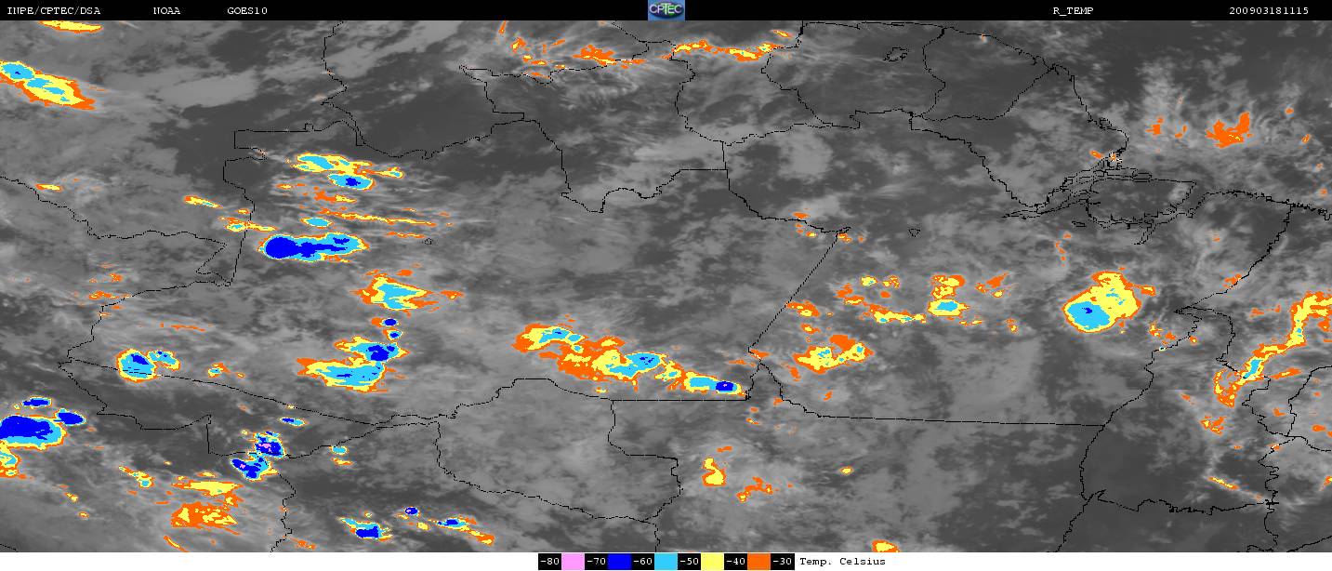Image resolution: width=1332 pixels, height=571 pixels.
Task: Click the 'NOAA' header text
Action: (166, 10)
